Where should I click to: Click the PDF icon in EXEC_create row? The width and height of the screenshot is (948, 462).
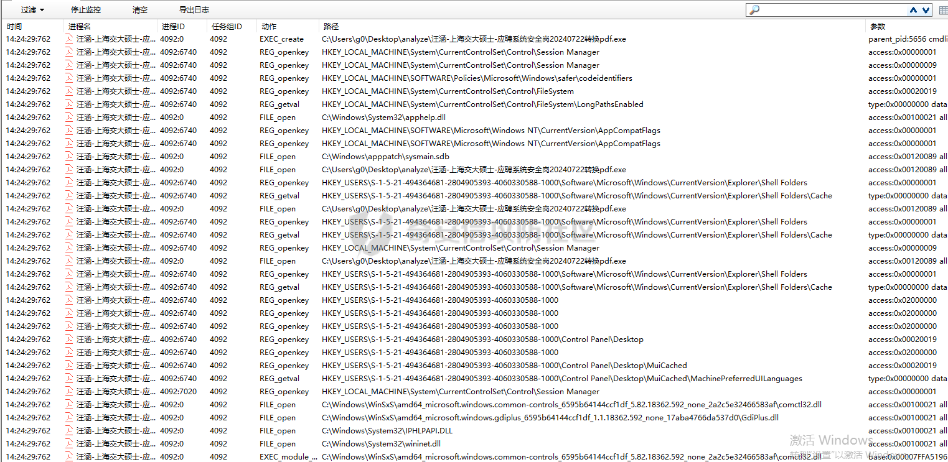tap(70, 39)
